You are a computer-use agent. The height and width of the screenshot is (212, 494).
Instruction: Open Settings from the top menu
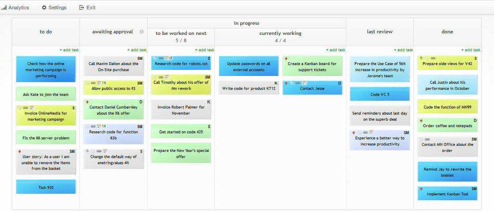point(54,8)
